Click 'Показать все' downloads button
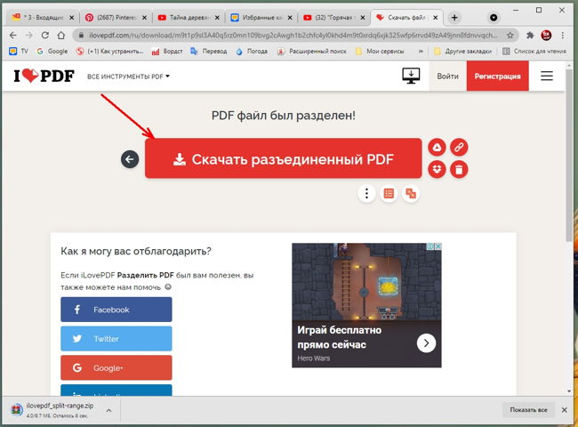 (528, 410)
